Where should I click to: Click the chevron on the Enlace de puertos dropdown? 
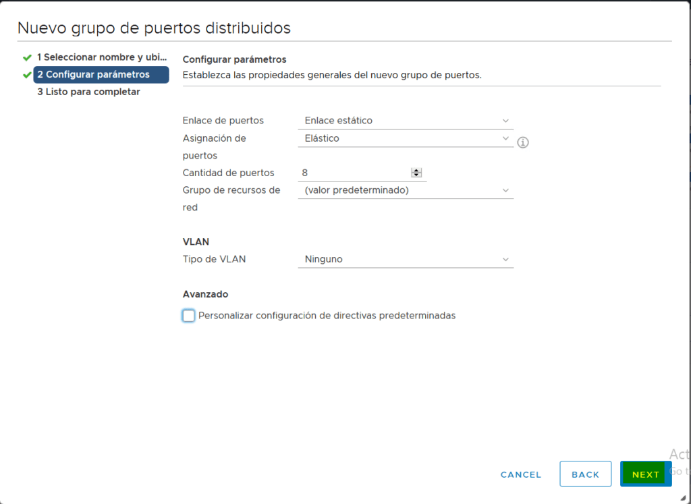pos(505,120)
